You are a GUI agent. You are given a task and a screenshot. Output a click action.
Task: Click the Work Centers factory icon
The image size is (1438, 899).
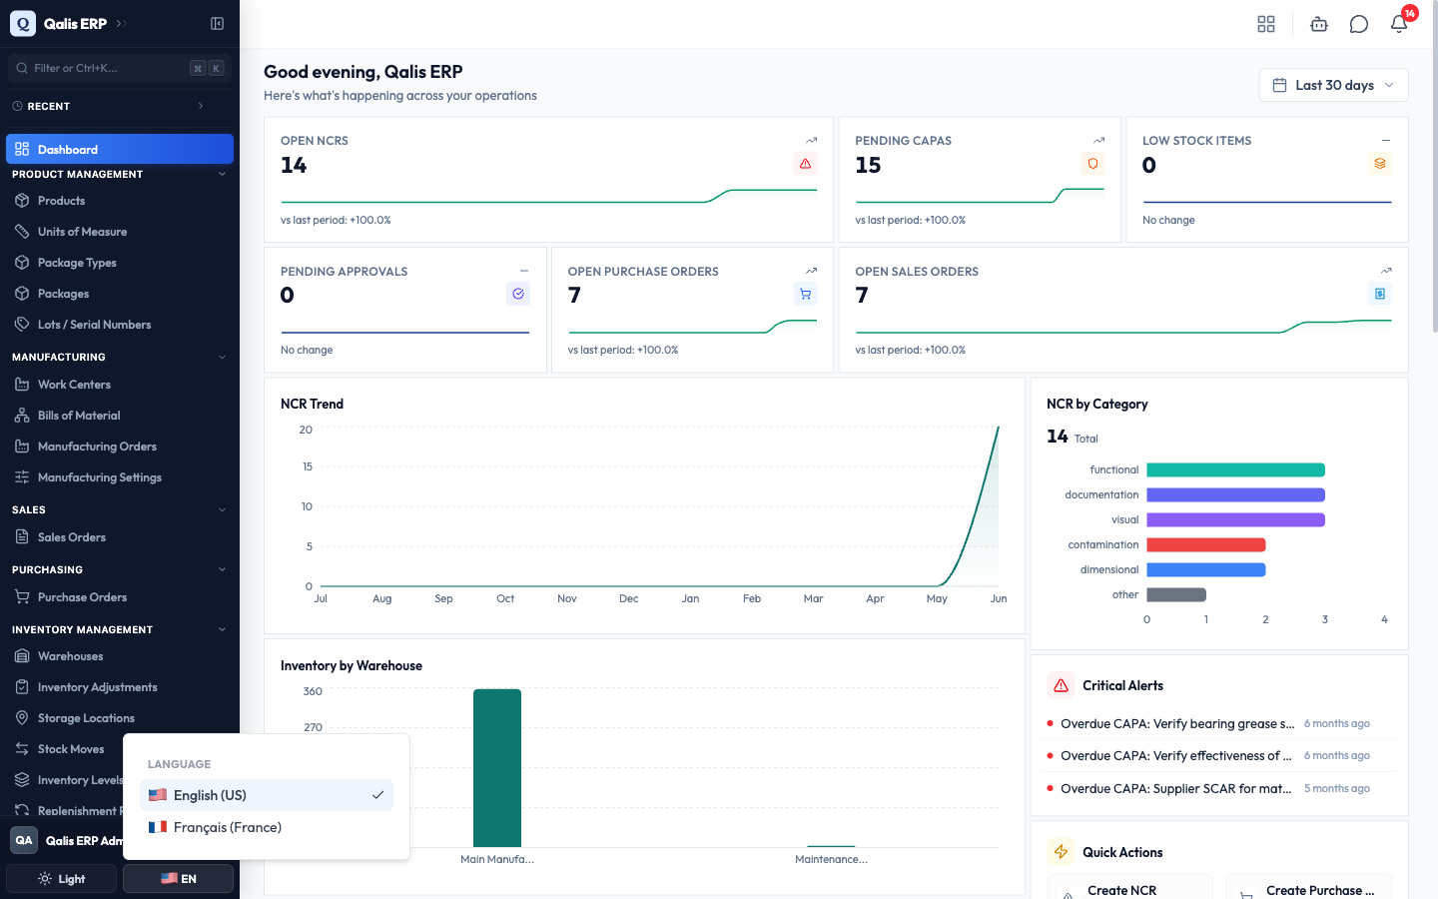tap(22, 385)
